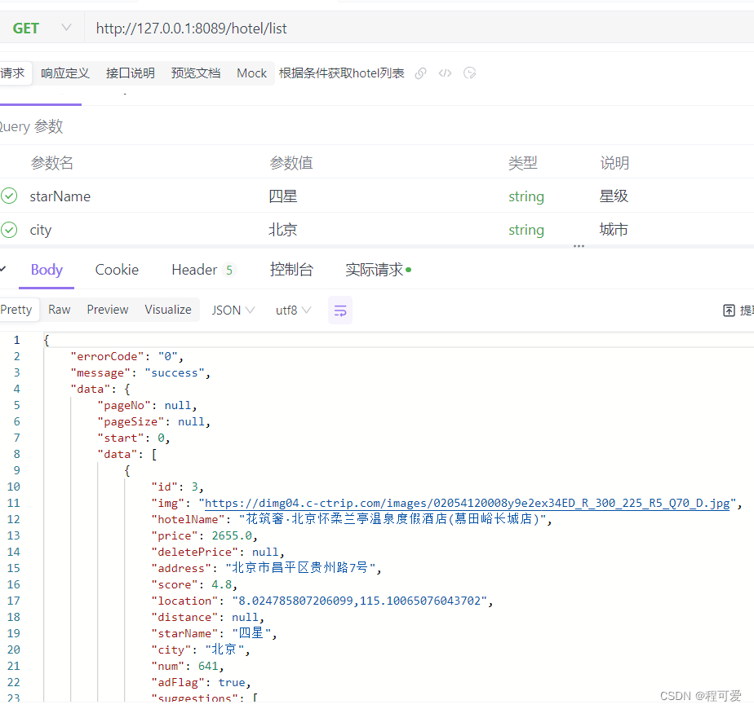Viewport: 754px width, 709px height.
Task: Toggle the starName parameter checkbox
Action: tap(9, 196)
